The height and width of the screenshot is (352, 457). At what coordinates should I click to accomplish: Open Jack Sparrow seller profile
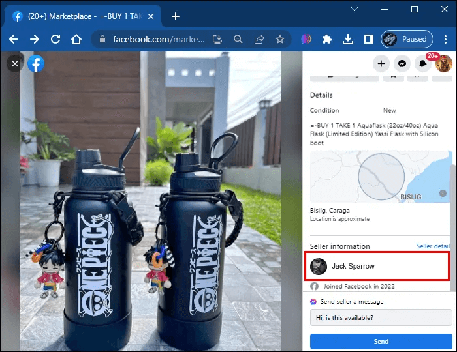click(x=377, y=266)
